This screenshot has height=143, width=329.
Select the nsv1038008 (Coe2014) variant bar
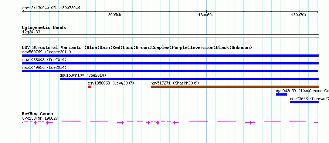(170, 63)
